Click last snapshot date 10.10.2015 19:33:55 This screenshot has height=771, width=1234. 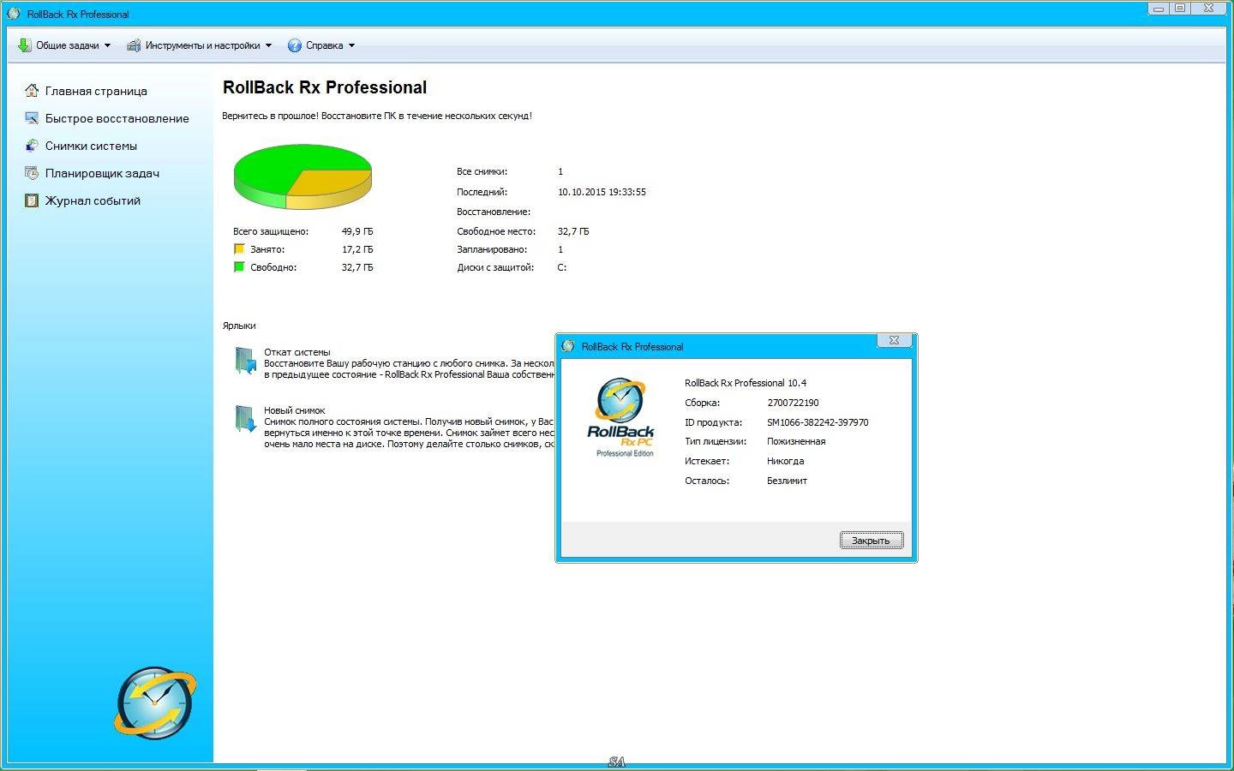pos(602,192)
